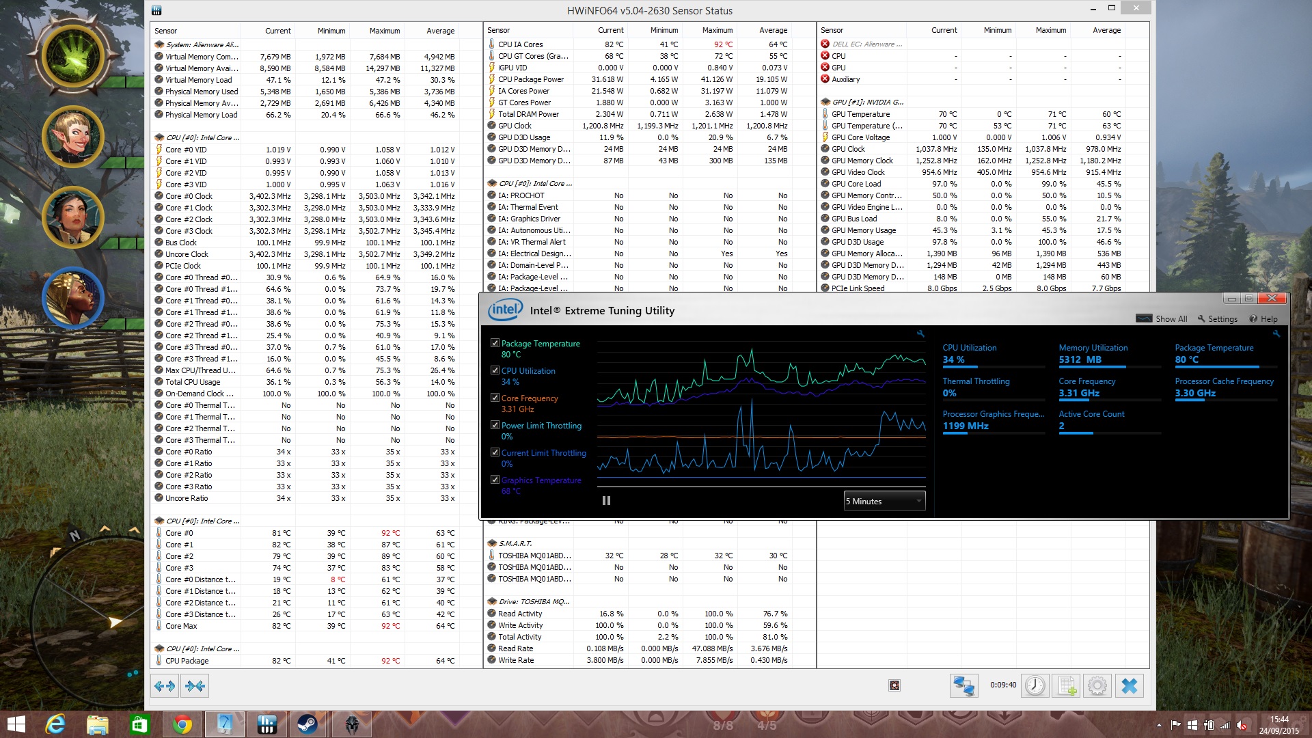Open the 5 Minutes time range dropdown
Viewport: 1312px width, 738px height.
[884, 501]
